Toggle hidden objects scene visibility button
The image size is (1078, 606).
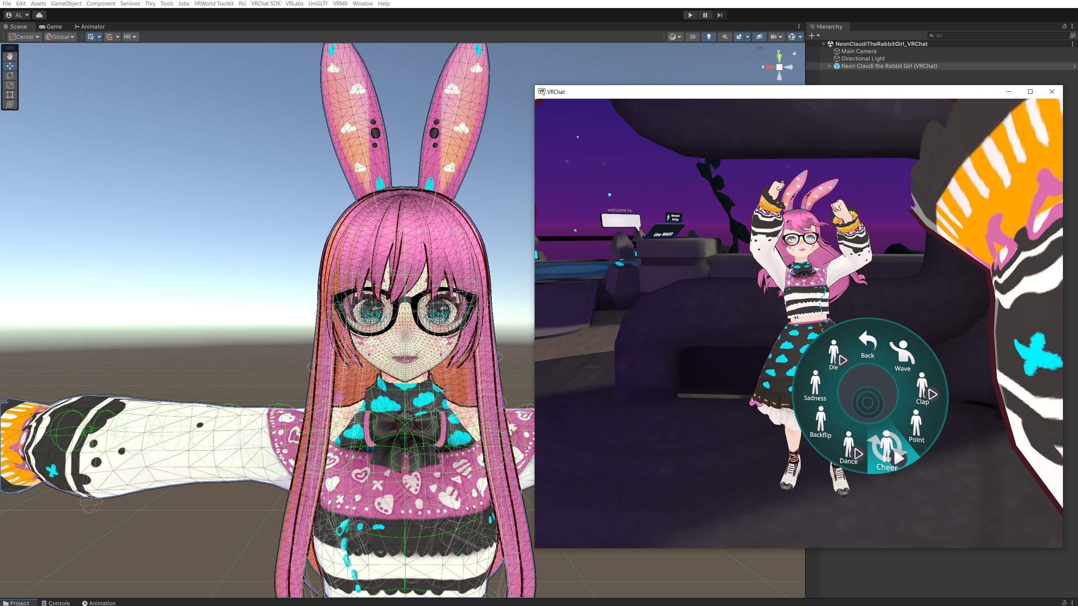[x=759, y=37]
